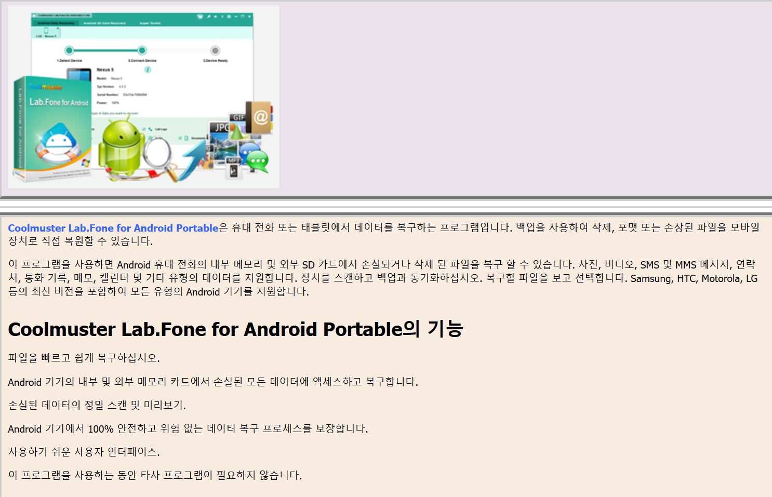Click the Lab.Fone for Android product thumbnail
Viewport: 772px width, 497px height.
tap(144, 97)
